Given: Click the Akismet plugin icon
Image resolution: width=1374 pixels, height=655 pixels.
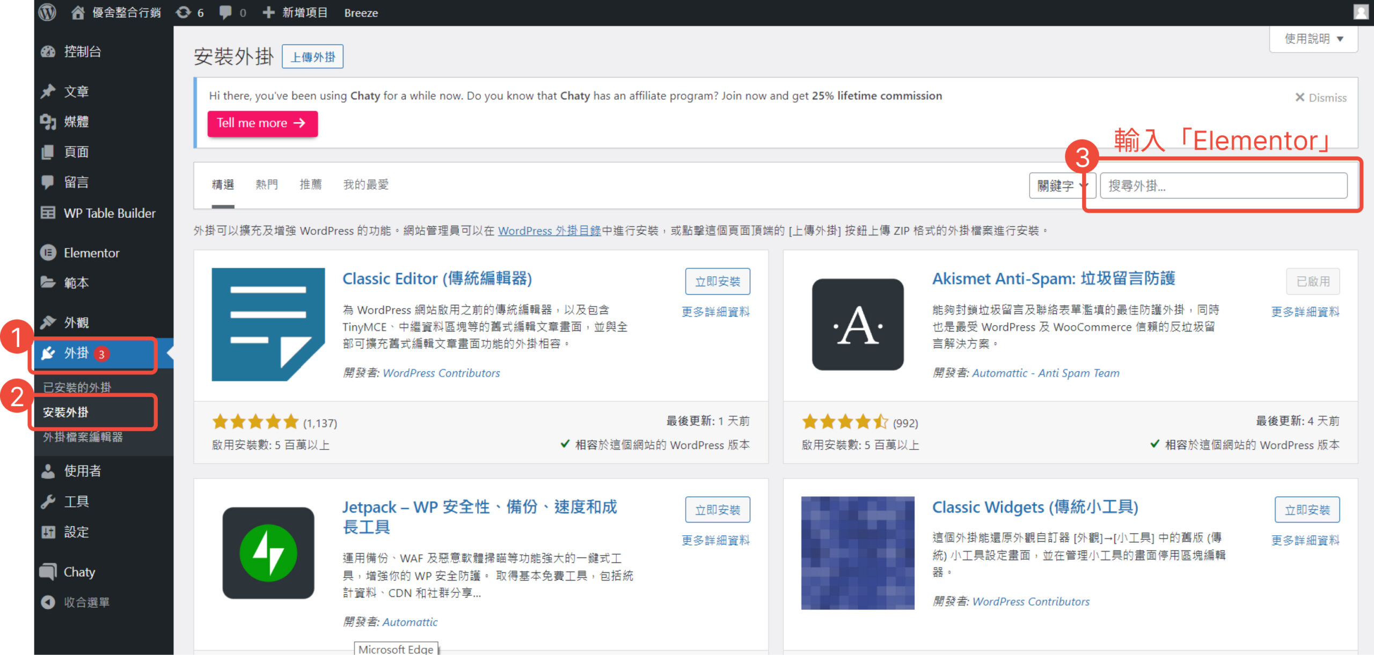Looking at the screenshot, I should [x=857, y=325].
